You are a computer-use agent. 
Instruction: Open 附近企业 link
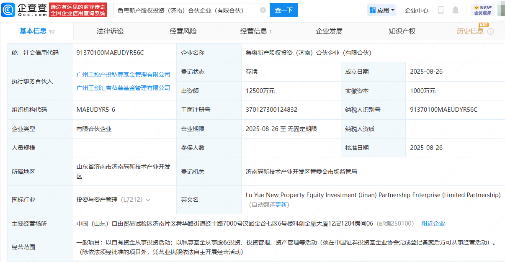433,223
